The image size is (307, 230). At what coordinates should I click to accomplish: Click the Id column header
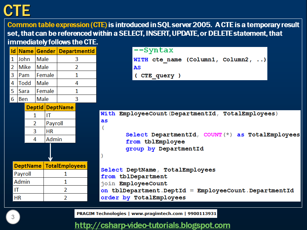point(13,51)
